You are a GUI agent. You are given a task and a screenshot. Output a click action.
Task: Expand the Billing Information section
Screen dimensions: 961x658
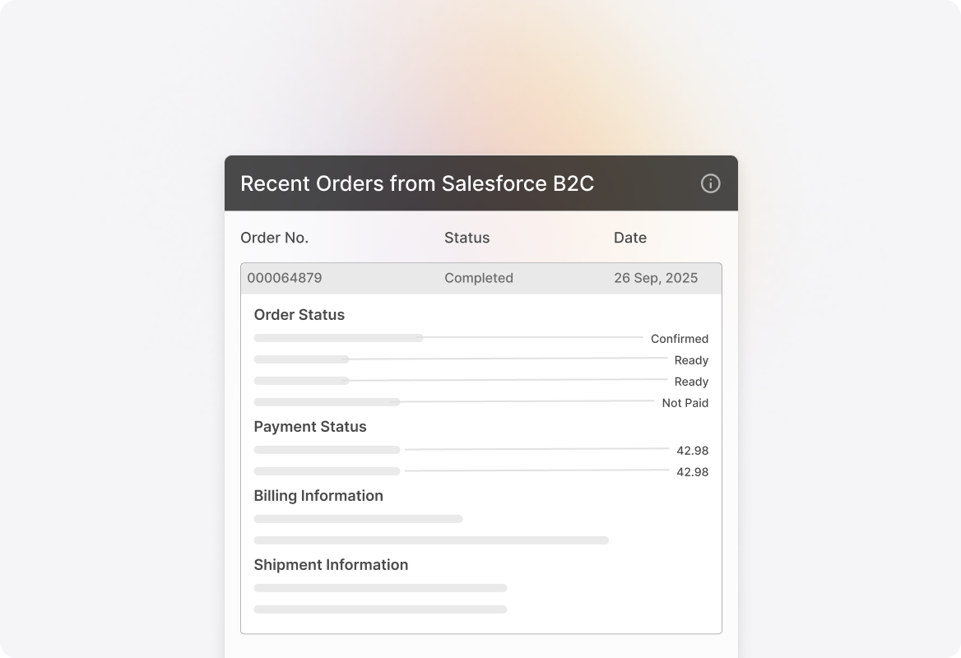[x=318, y=496]
